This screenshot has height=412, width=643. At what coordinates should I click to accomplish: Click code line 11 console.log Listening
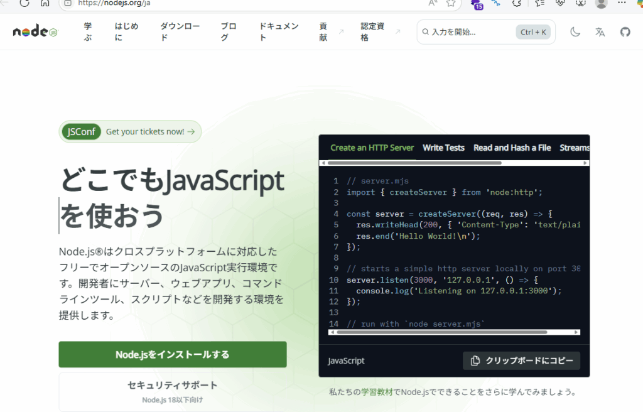click(x=458, y=291)
